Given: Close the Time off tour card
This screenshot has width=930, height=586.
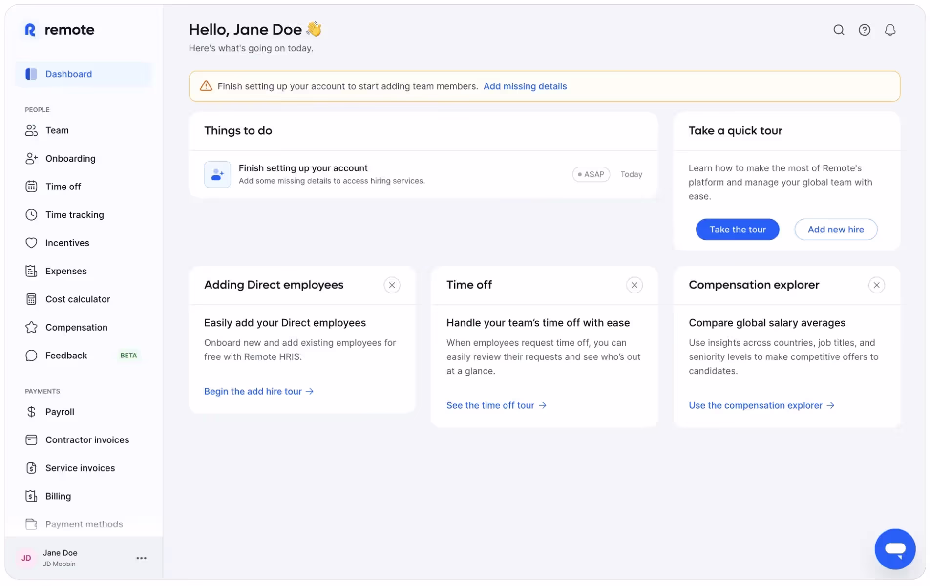Looking at the screenshot, I should (x=634, y=285).
